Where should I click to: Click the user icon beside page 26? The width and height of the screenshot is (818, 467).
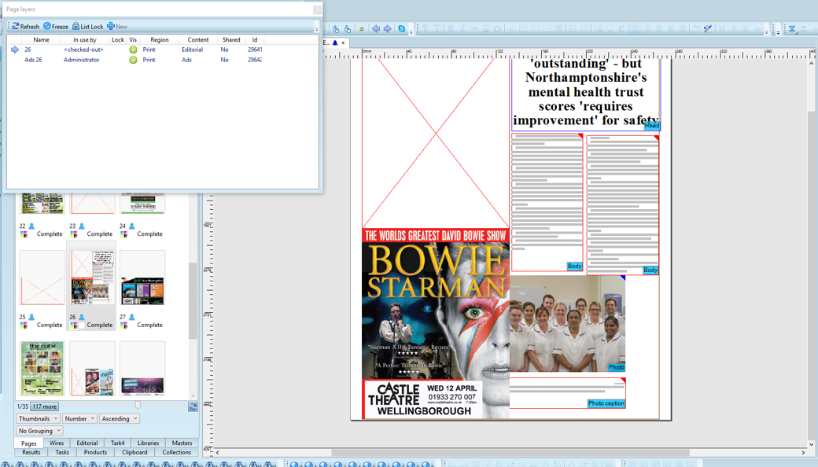click(x=81, y=317)
